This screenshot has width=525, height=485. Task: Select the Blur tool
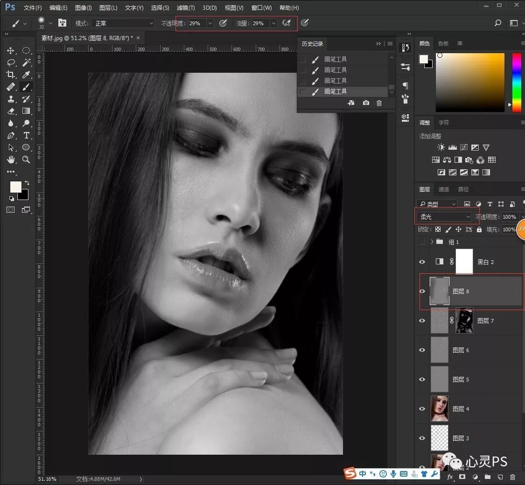click(x=11, y=123)
